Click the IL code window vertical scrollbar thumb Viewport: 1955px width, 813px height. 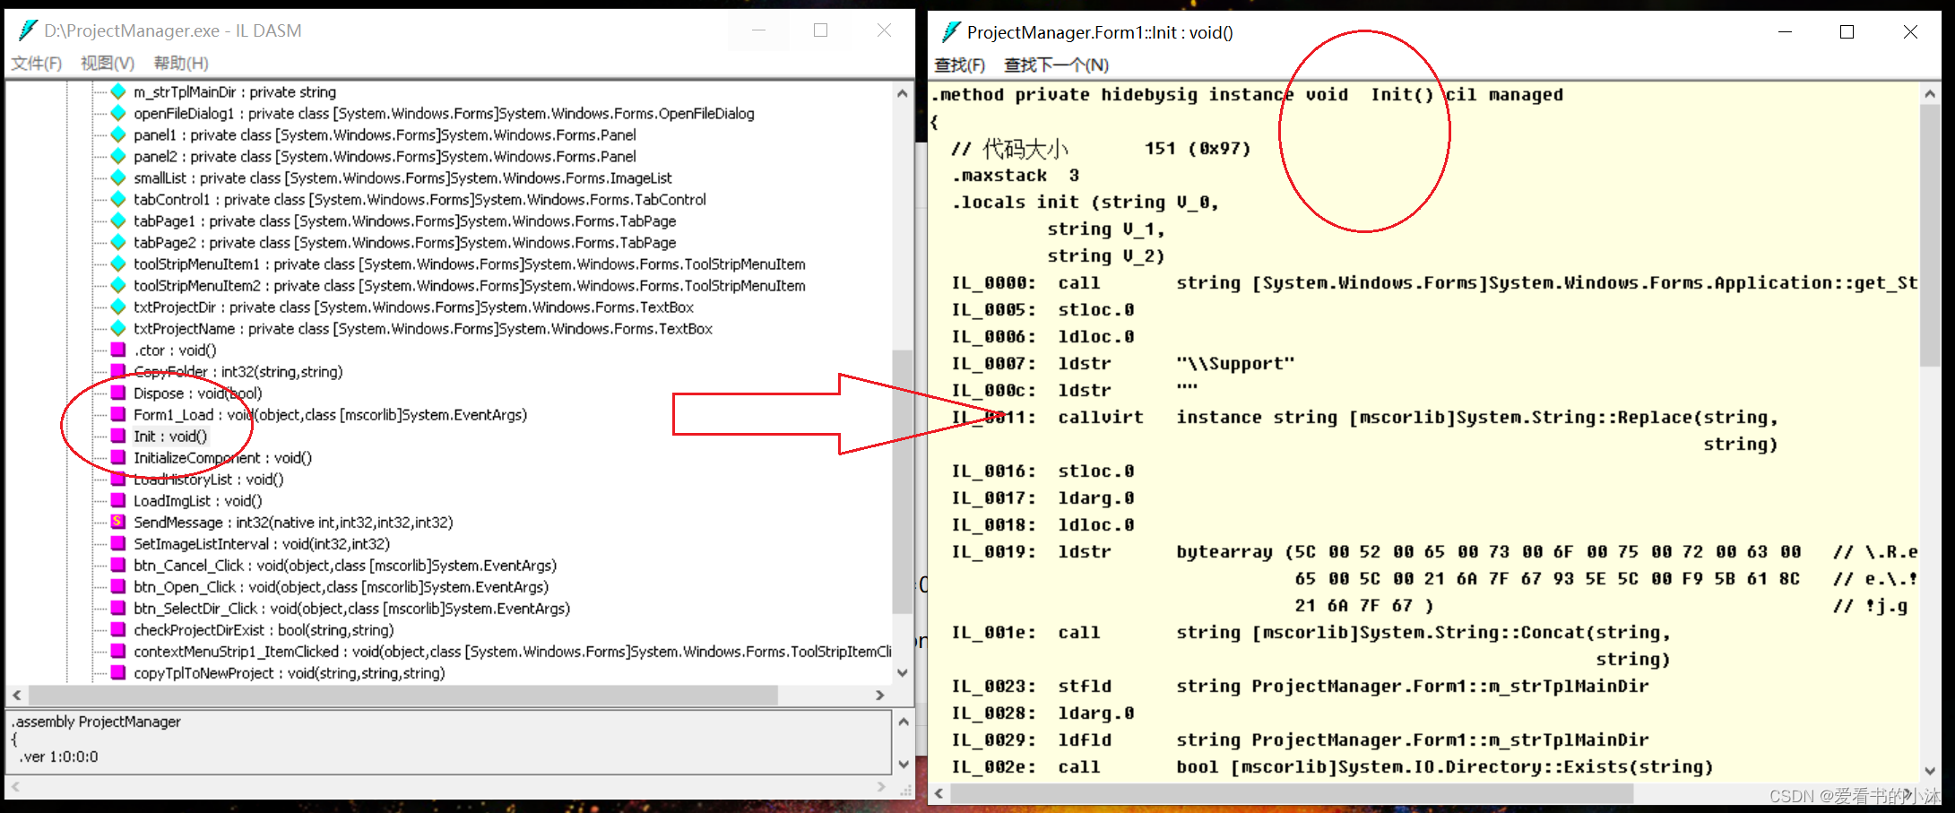pyautogui.click(x=1930, y=236)
